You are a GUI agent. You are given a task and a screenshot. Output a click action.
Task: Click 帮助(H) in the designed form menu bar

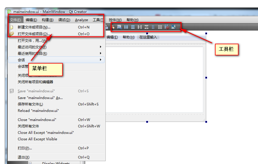click(x=129, y=37)
